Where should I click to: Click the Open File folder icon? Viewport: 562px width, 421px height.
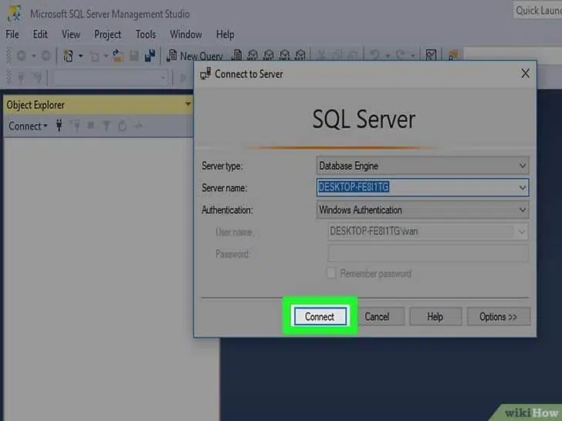[117, 56]
